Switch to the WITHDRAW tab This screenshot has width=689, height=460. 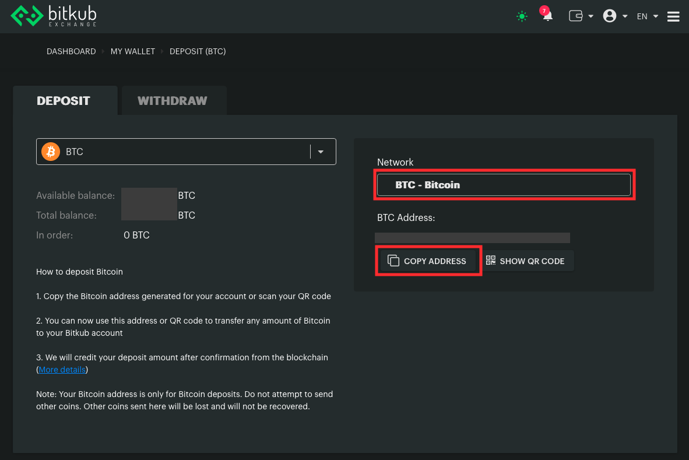(174, 101)
